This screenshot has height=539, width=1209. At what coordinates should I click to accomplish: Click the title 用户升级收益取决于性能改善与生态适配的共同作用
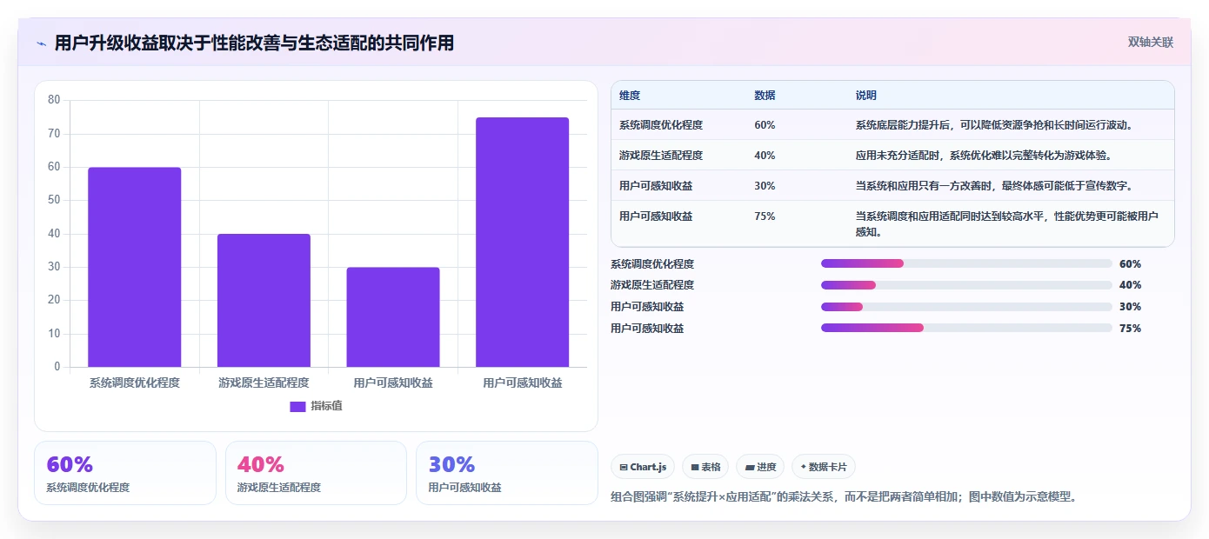(x=254, y=43)
